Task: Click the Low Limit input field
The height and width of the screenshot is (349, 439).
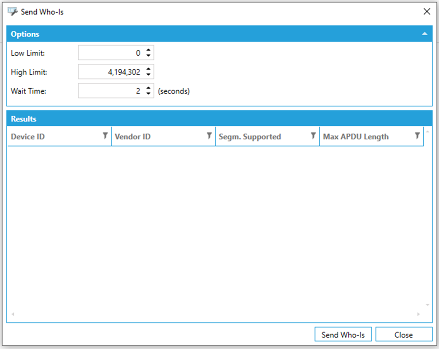Action: click(x=110, y=53)
